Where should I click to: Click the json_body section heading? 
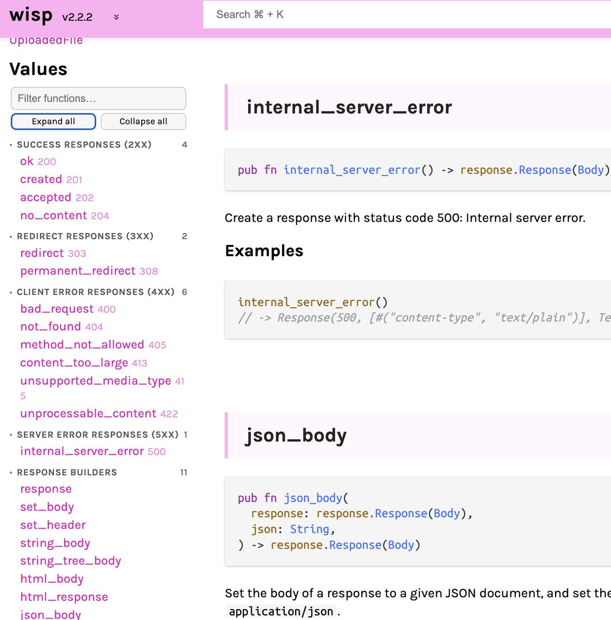(296, 436)
